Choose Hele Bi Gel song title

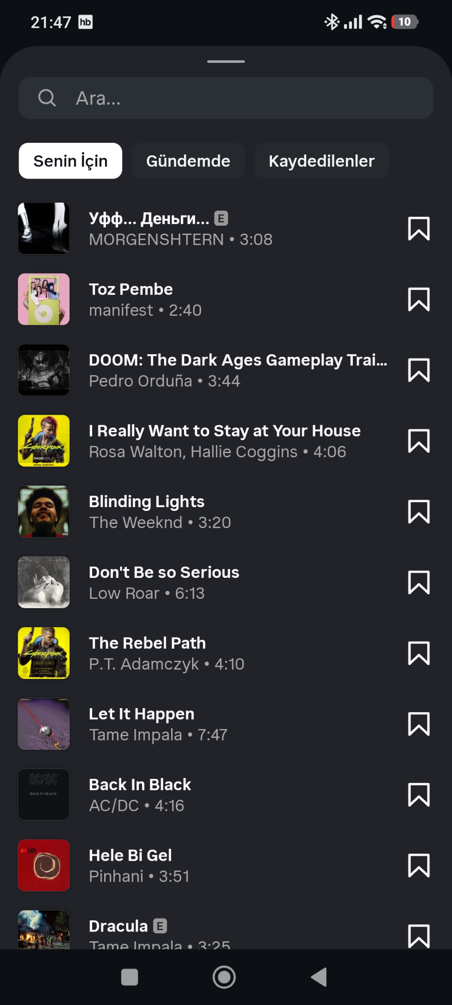(x=130, y=855)
